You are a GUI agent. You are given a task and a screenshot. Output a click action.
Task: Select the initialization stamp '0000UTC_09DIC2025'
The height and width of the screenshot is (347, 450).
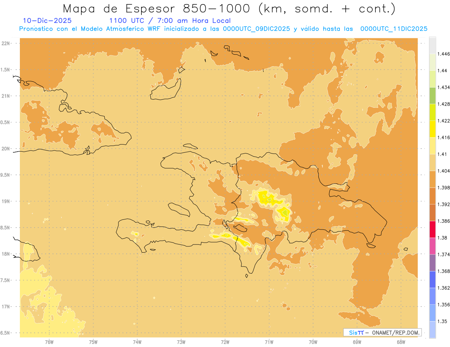(x=256, y=29)
